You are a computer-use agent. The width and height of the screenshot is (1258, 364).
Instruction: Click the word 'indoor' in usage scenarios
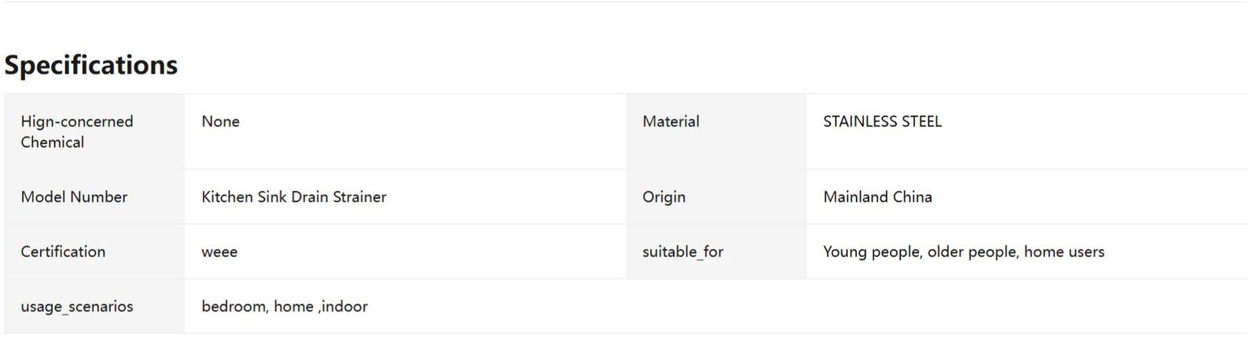click(345, 307)
